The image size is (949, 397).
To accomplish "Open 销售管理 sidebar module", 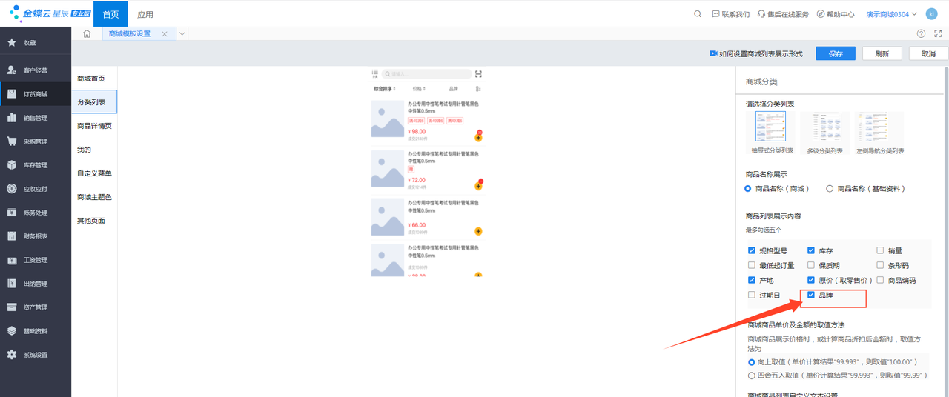I will 36,118.
